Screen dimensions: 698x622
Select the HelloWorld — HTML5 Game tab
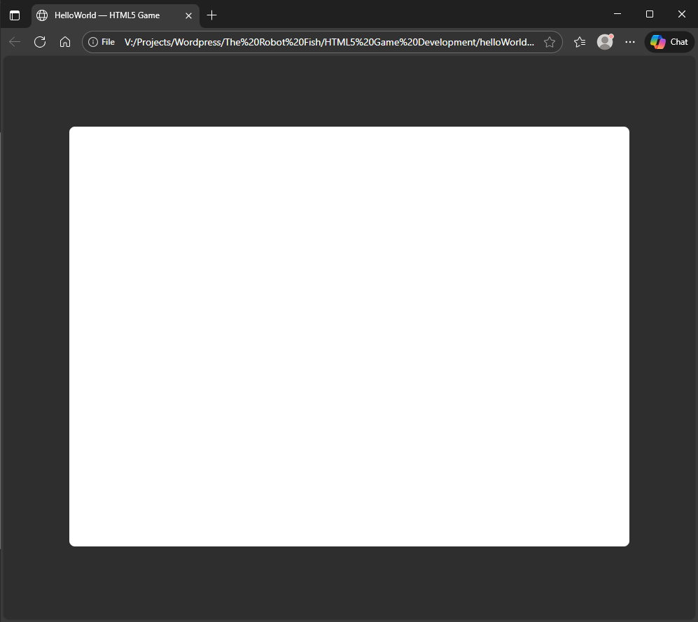pyautogui.click(x=116, y=15)
